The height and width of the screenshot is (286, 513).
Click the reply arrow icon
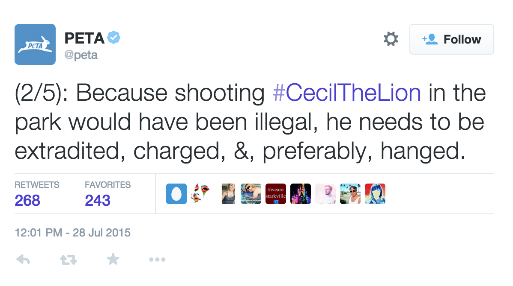click(x=23, y=259)
